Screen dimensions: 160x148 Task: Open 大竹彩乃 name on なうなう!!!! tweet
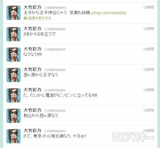32,49
